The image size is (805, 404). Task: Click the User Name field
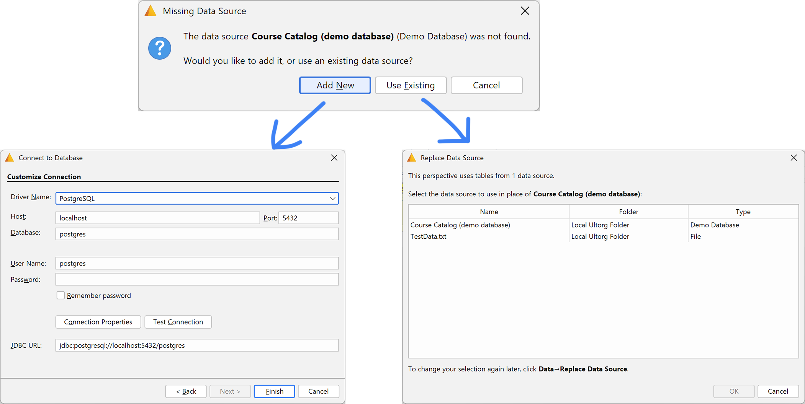point(197,263)
